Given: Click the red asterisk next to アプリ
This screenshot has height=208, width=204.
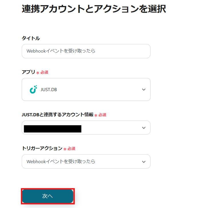Looking at the screenshot, I should pos(38,73).
